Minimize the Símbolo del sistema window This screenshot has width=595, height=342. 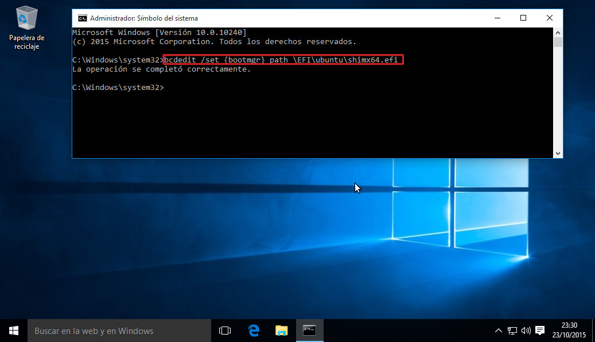click(496, 18)
